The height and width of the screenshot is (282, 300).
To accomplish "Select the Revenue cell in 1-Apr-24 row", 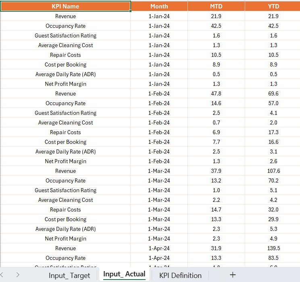I will [65, 248].
